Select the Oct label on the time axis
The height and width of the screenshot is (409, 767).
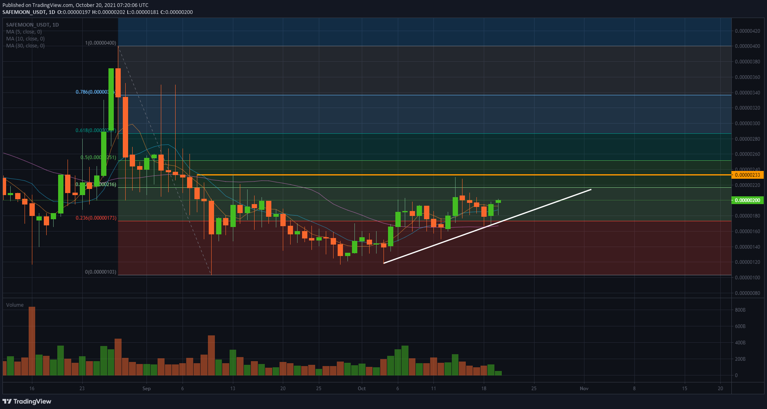click(362, 389)
